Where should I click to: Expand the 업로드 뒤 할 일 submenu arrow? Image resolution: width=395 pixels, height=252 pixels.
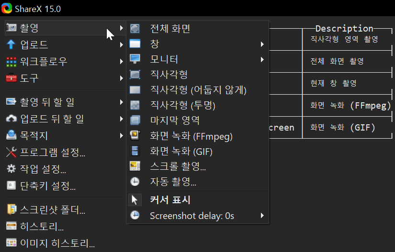(x=122, y=119)
